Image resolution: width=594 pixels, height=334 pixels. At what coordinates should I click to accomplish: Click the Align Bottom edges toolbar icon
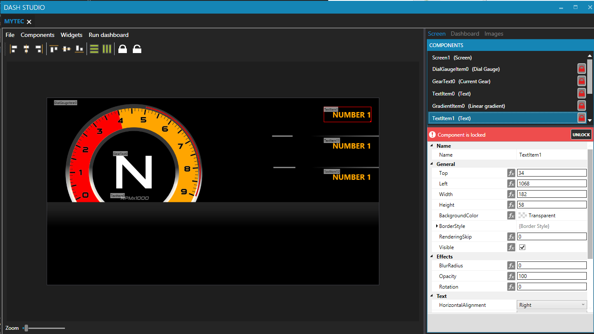[79, 49]
